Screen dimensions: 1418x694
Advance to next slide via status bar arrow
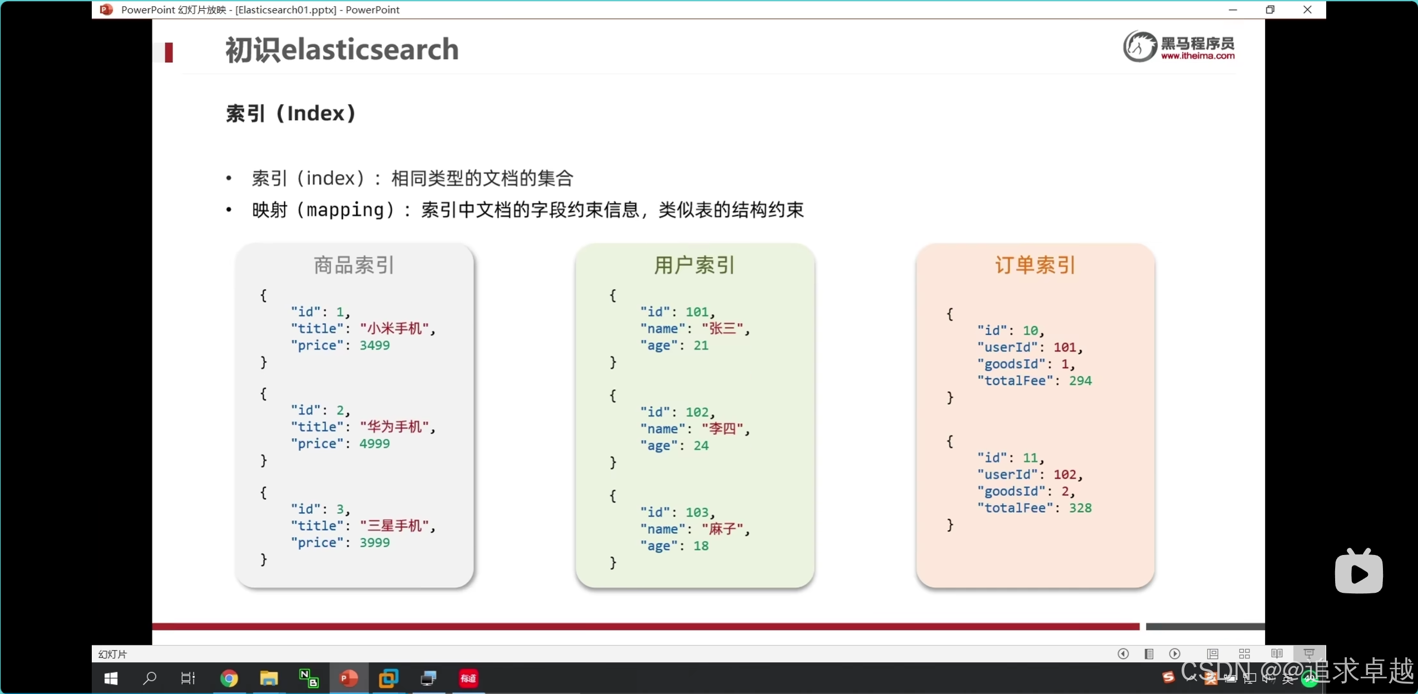click(x=1174, y=653)
